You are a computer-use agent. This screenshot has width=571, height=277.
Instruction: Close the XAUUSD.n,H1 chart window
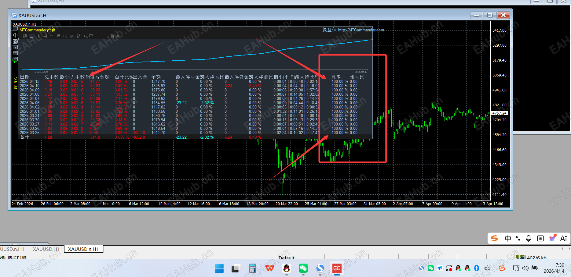(503, 15)
